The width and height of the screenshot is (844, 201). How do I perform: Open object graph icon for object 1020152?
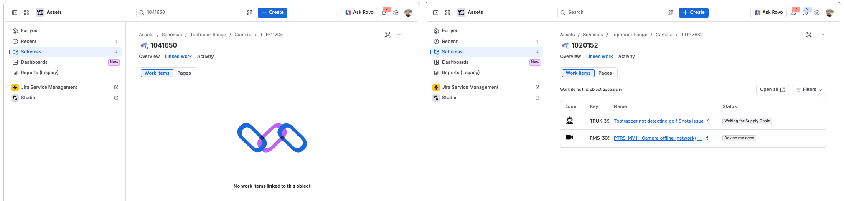(x=809, y=35)
